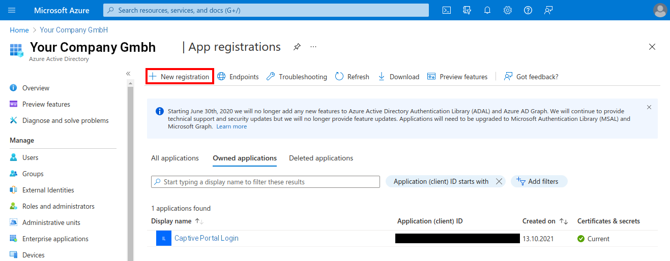The height and width of the screenshot is (261, 670).
Task: Open Preview features in the toolbar
Action: tap(457, 77)
